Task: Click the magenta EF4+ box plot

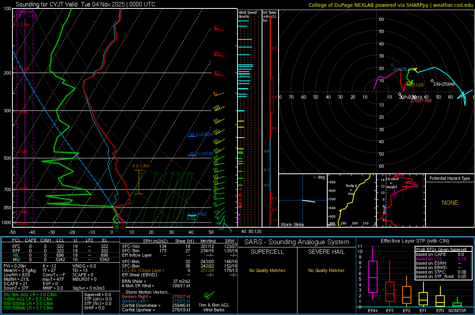Action: pos(373,274)
